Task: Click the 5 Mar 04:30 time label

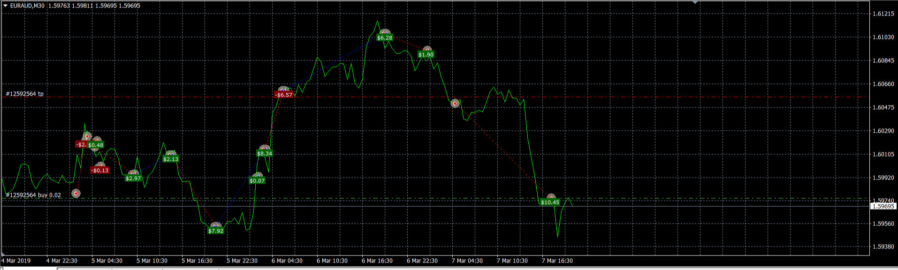Action: [x=107, y=261]
